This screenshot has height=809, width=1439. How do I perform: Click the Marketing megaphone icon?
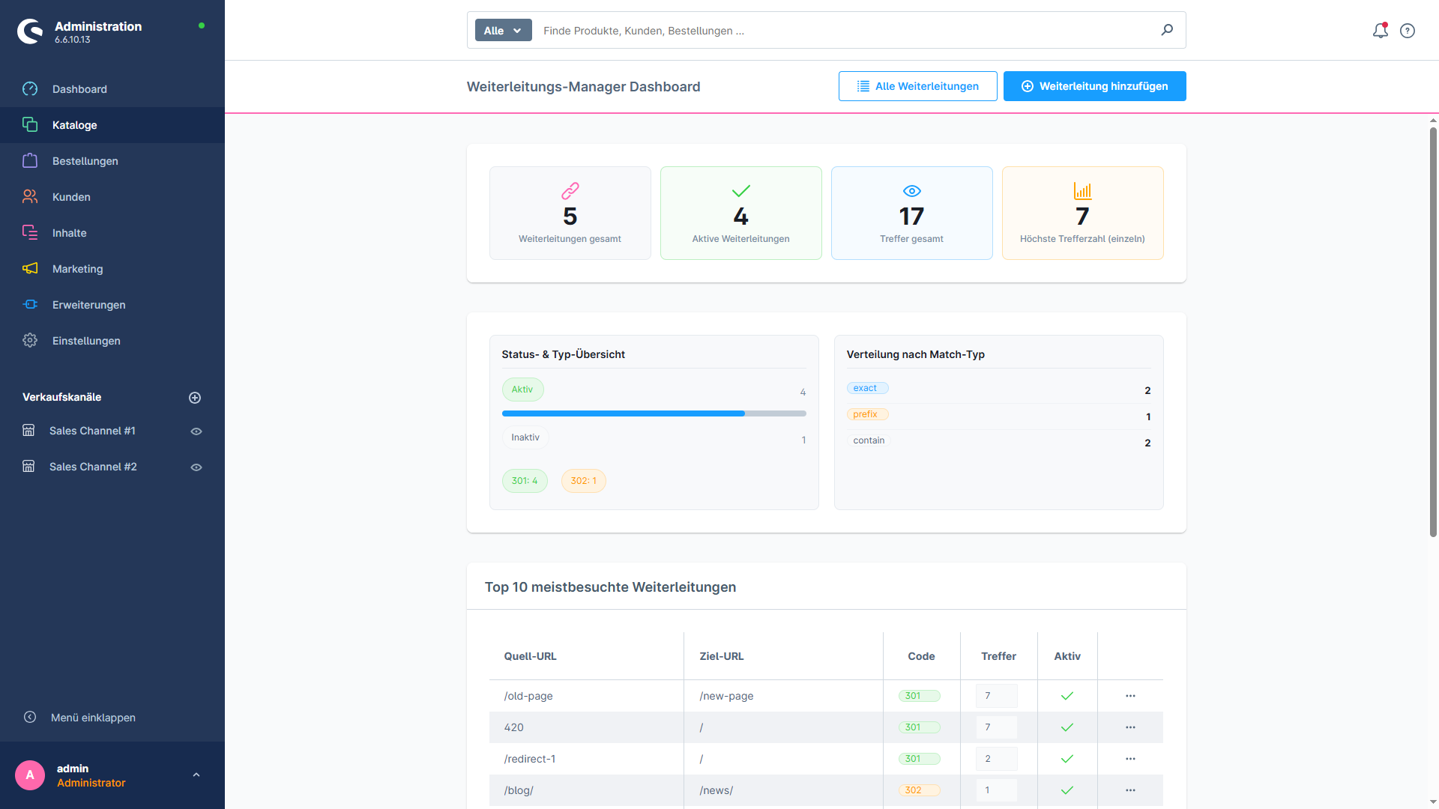[30, 269]
